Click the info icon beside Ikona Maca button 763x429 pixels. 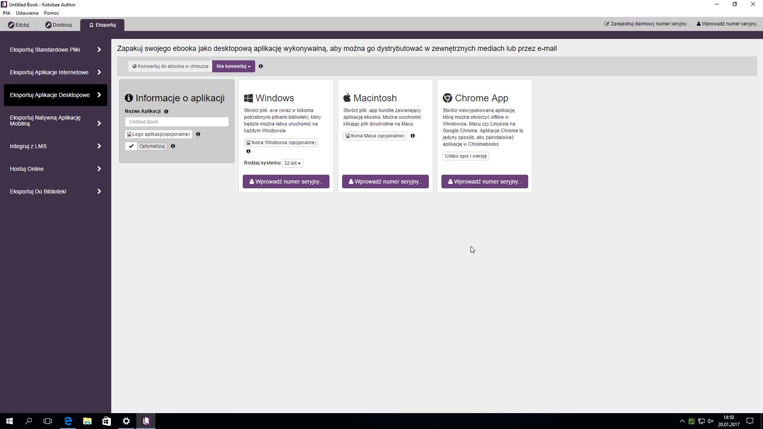pos(413,136)
